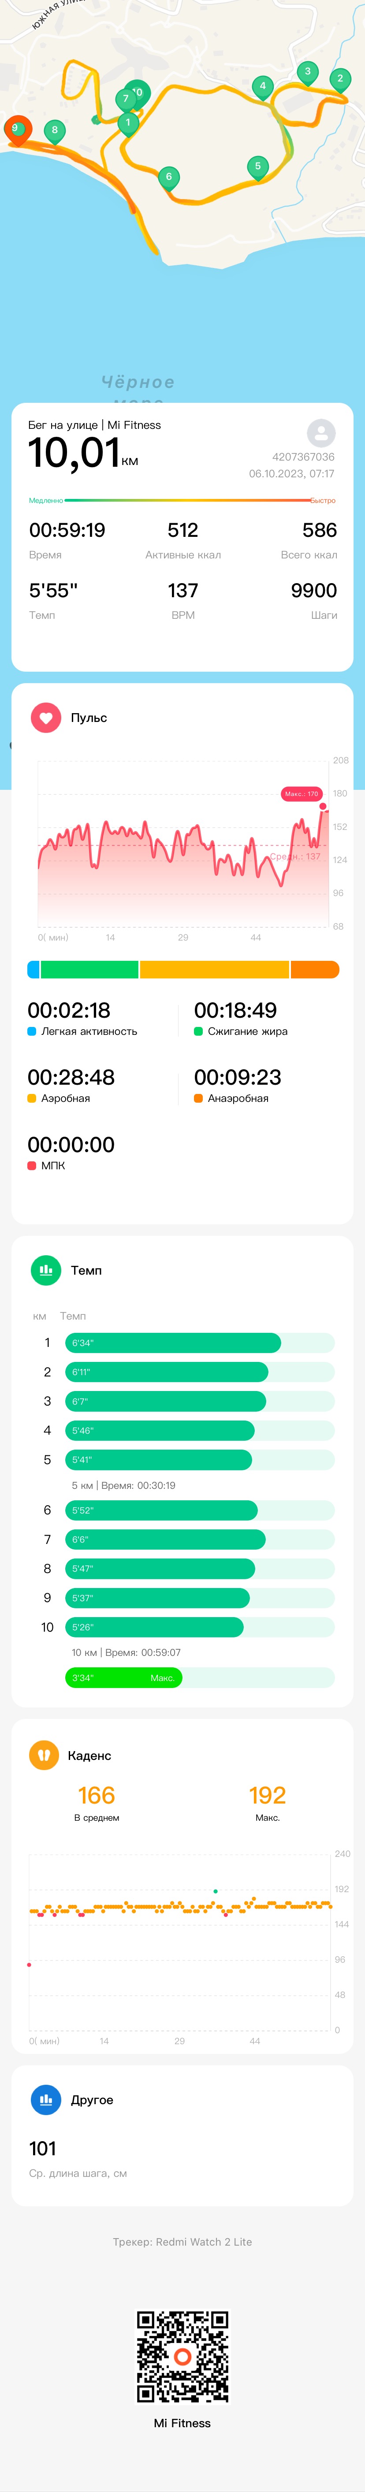Screen dimensions: 365x2492
Task: Select the kilometer 10 pace bar 5'26"
Action: [x=154, y=1627]
